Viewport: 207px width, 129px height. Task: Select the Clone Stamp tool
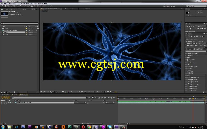click(x=32, y=6)
